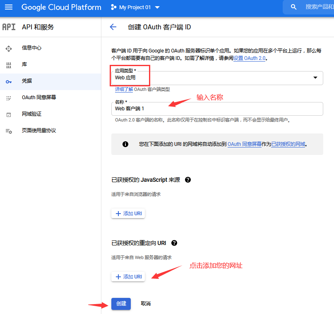This screenshot has width=334, height=314.
Task: Go to OAuth 同意屏幕 sidebar item
Action: point(50,98)
